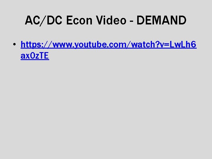
Task: Click "www.youtube.com" in the hyperlink
Action: 89,45
